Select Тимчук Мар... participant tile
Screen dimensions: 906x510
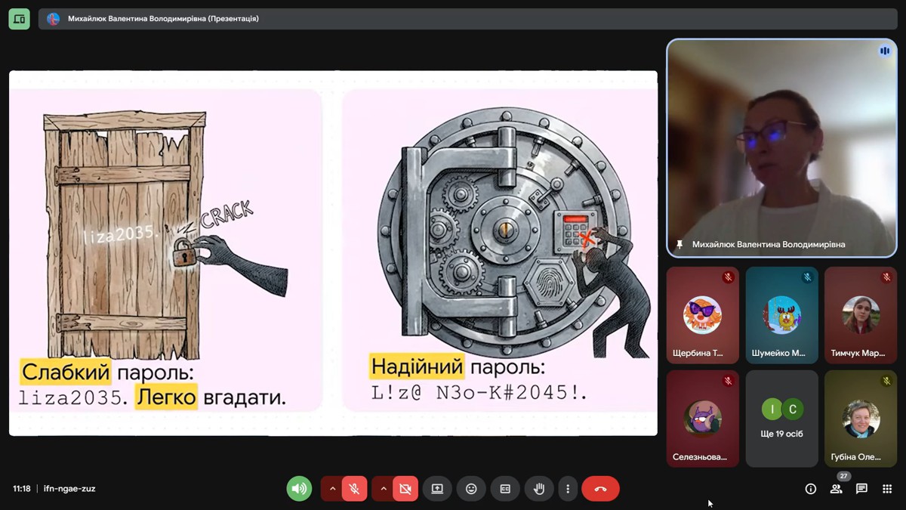point(860,315)
